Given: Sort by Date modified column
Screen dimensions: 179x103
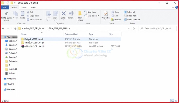Looking at the screenshot, I should [76, 34].
